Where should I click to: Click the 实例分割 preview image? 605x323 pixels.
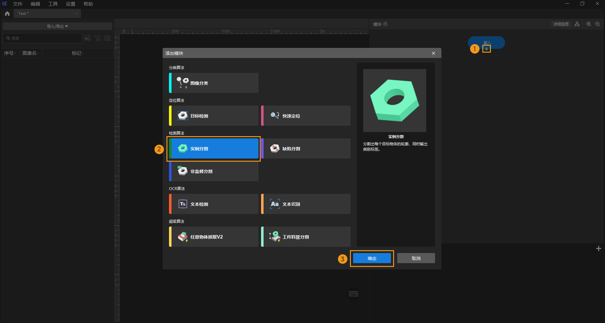click(x=395, y=101)
